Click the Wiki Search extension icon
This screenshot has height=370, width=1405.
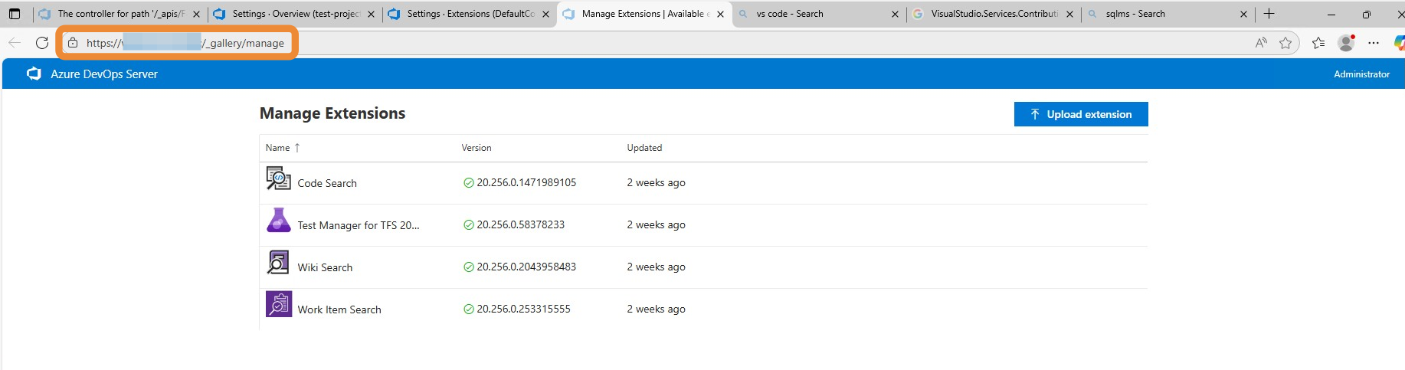tap(279, 263)
